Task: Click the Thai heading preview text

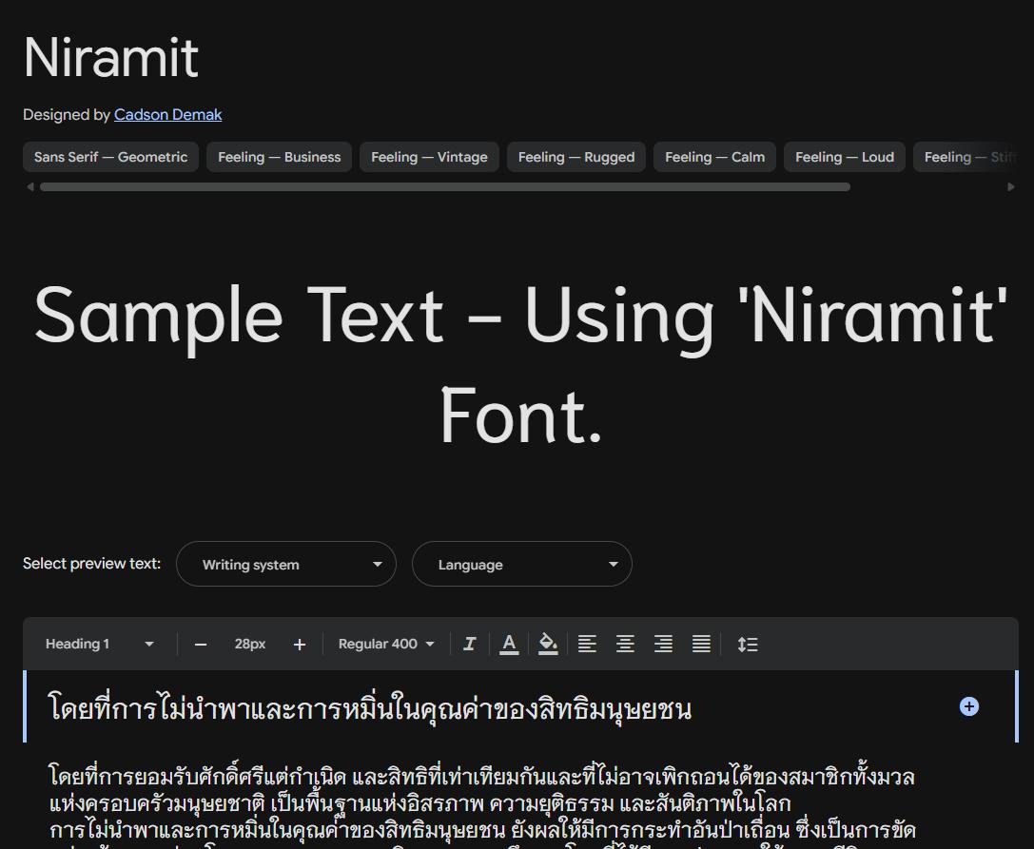Action: [370, 708]
